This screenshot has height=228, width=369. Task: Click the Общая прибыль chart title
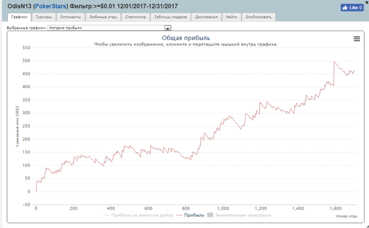click(186, 38)
